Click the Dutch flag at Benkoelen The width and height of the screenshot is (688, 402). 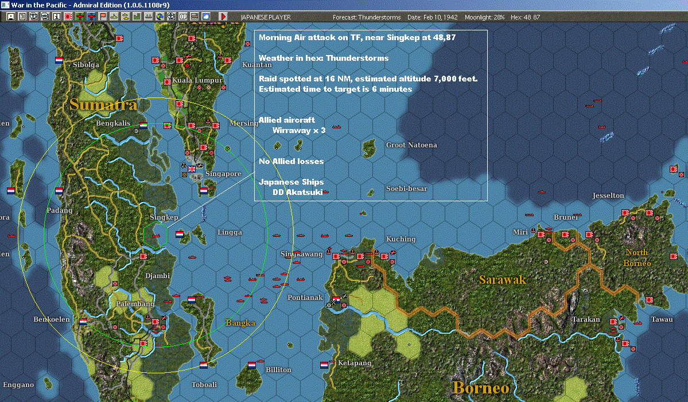83,321
